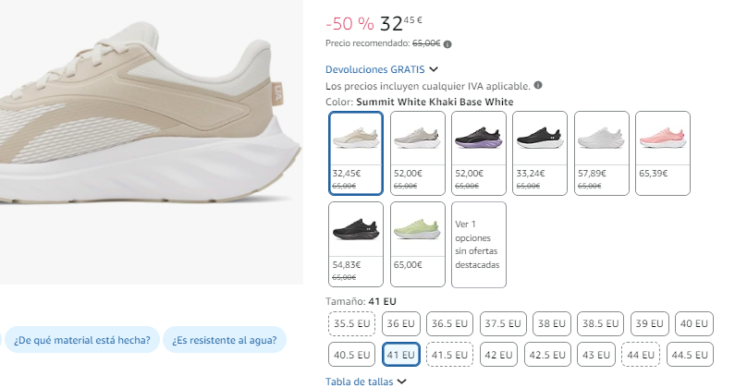Expand the Tabla de tallas chevron
735x388 pixels.
click(x=402, y=382)
